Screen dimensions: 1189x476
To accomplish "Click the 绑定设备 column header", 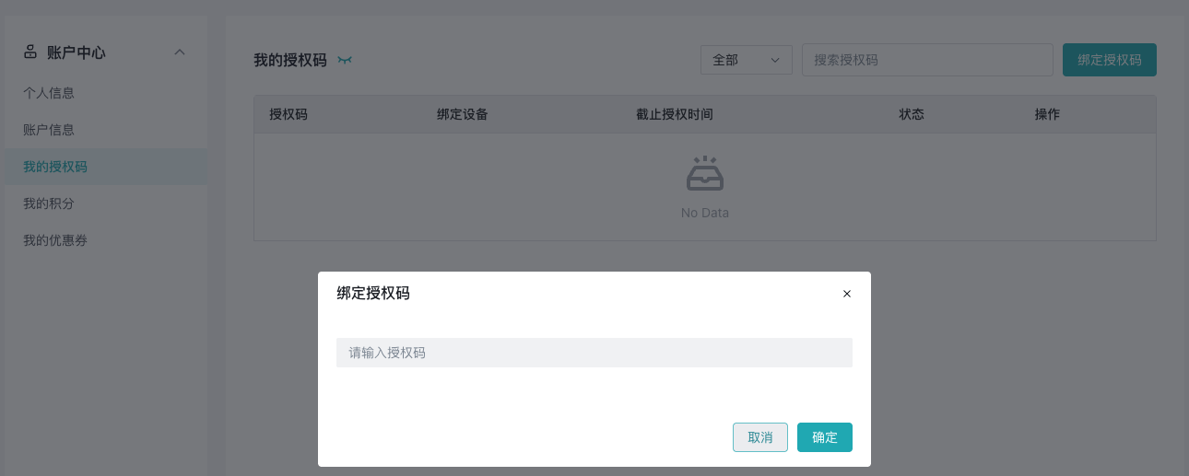I will point(463,115).
